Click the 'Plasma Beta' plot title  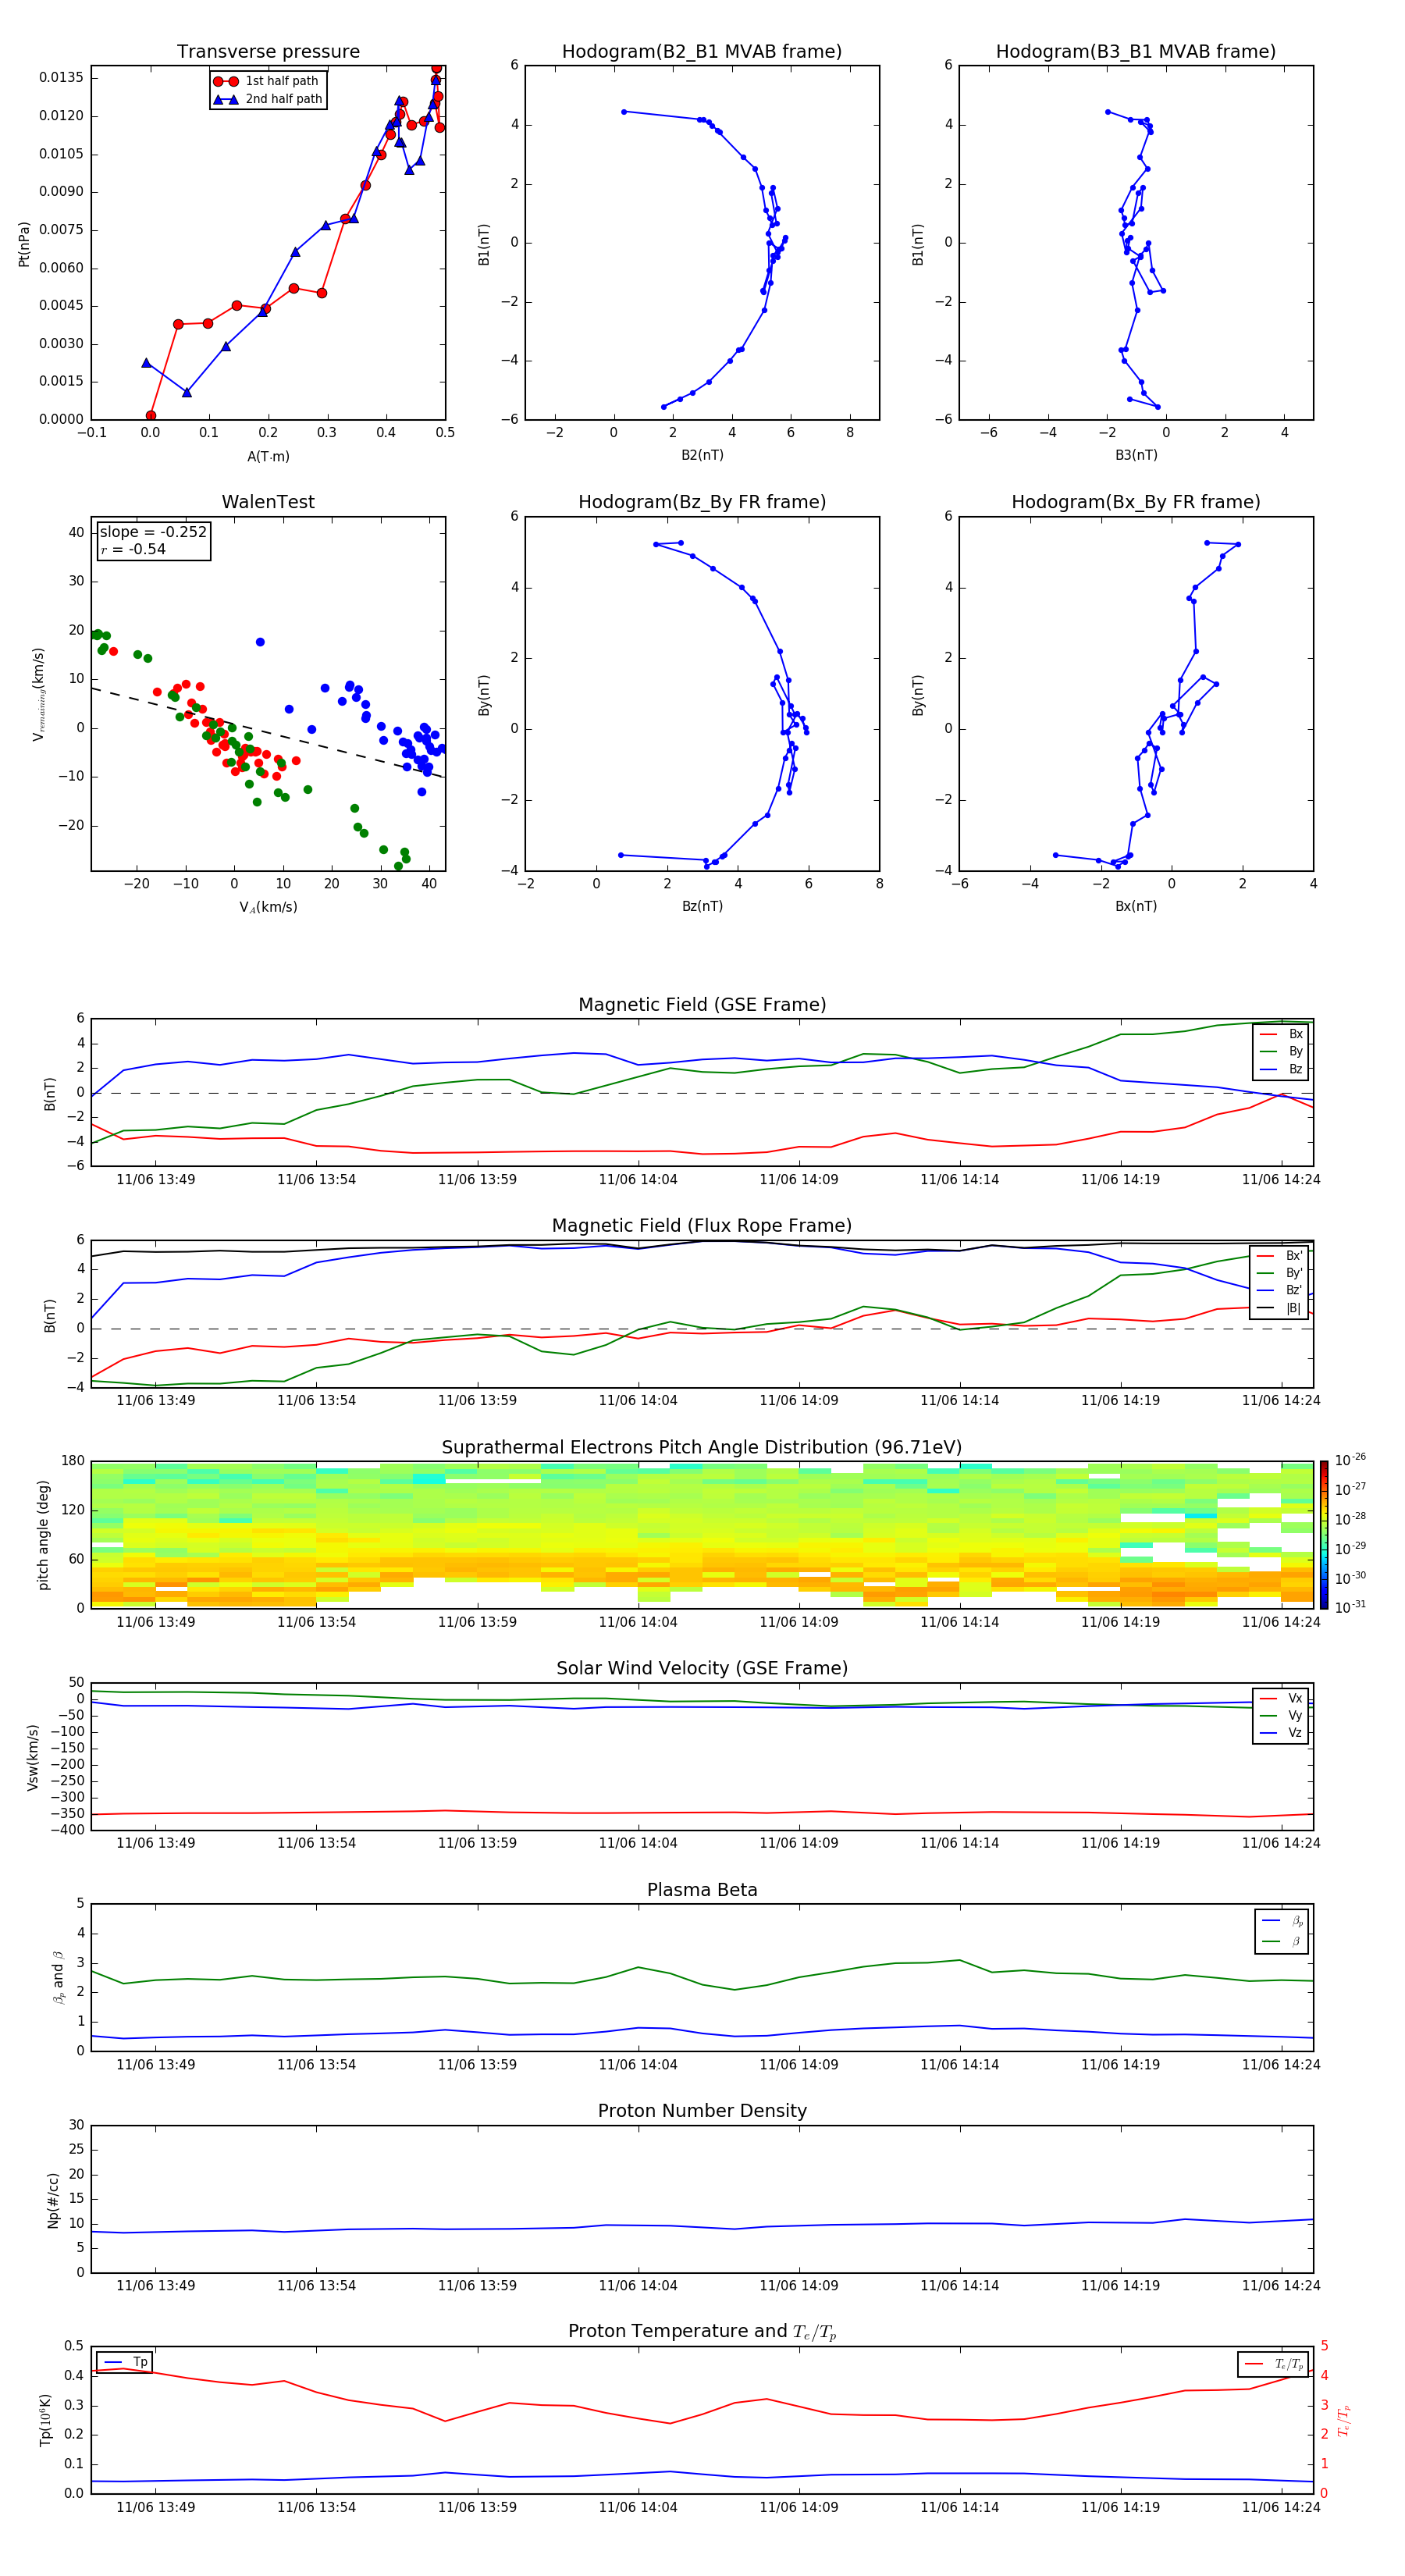click(702, 1890)
